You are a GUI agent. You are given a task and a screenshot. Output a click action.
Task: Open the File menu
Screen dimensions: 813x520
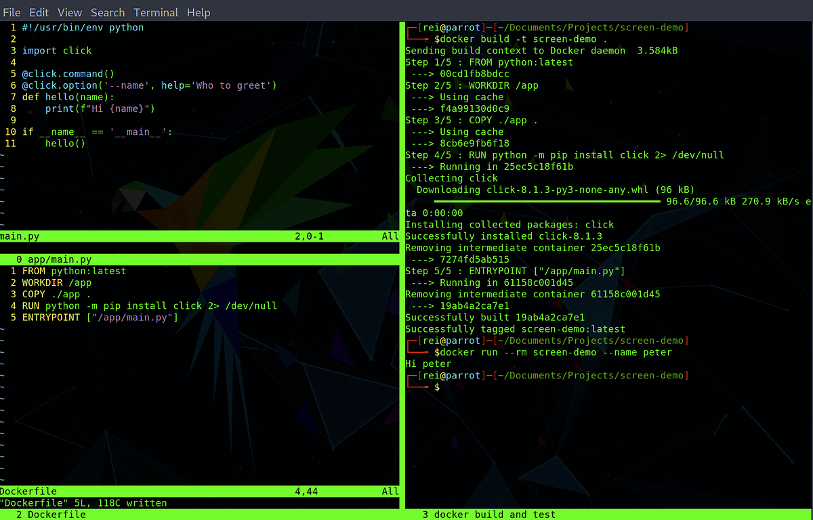point(12,12)
